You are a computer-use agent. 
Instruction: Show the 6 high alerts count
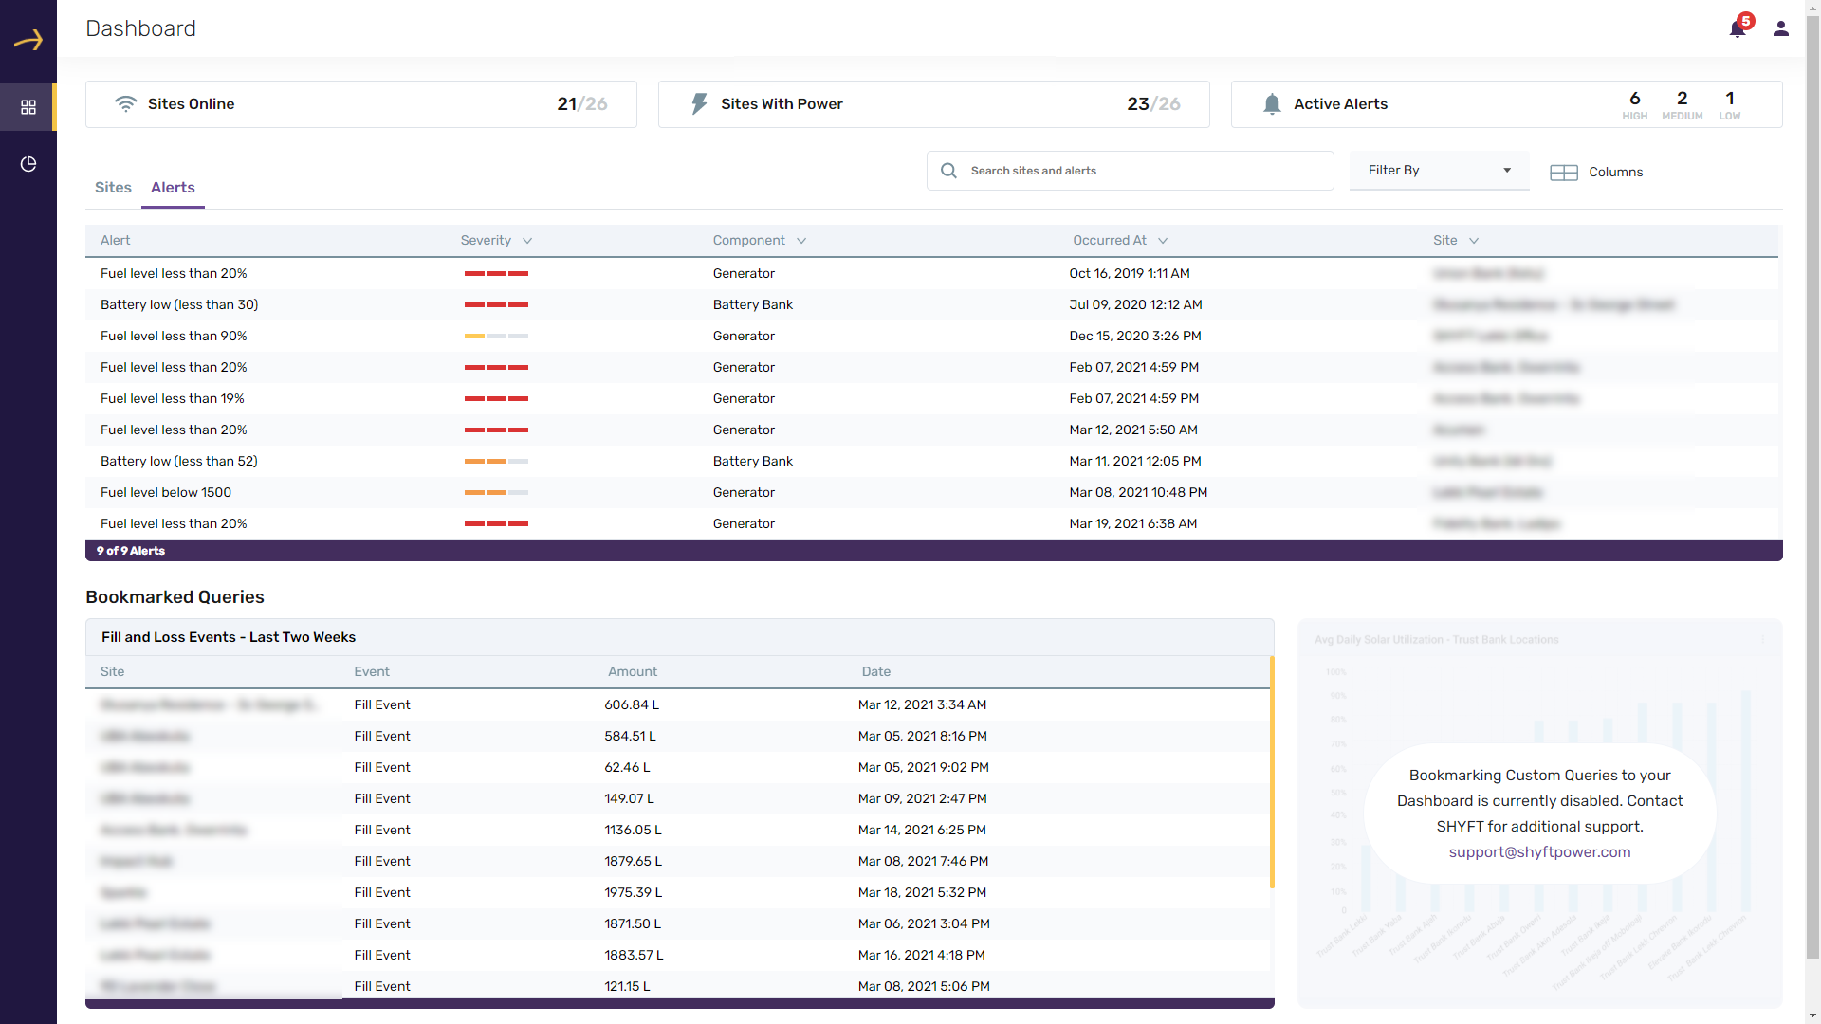[x=1635, y=104]
